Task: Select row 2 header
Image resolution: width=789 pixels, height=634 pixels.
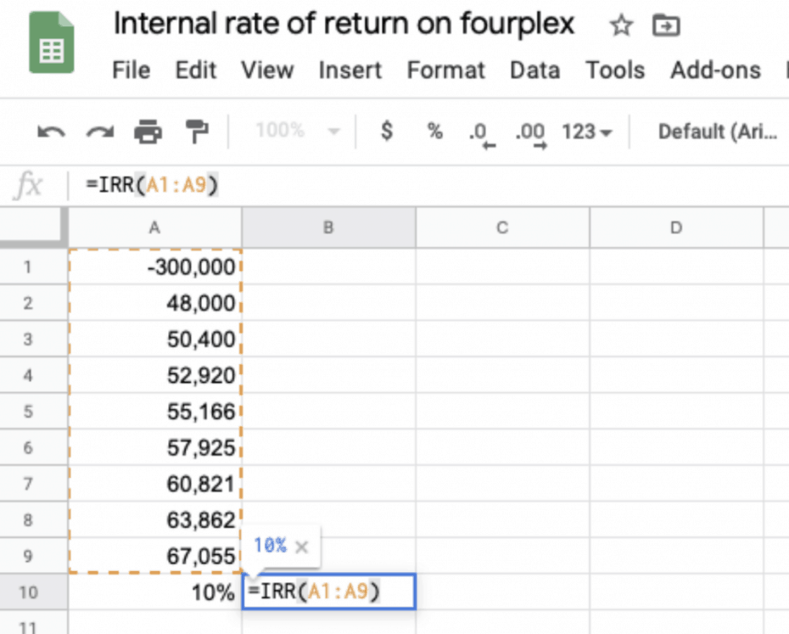Action: [33, 303]
